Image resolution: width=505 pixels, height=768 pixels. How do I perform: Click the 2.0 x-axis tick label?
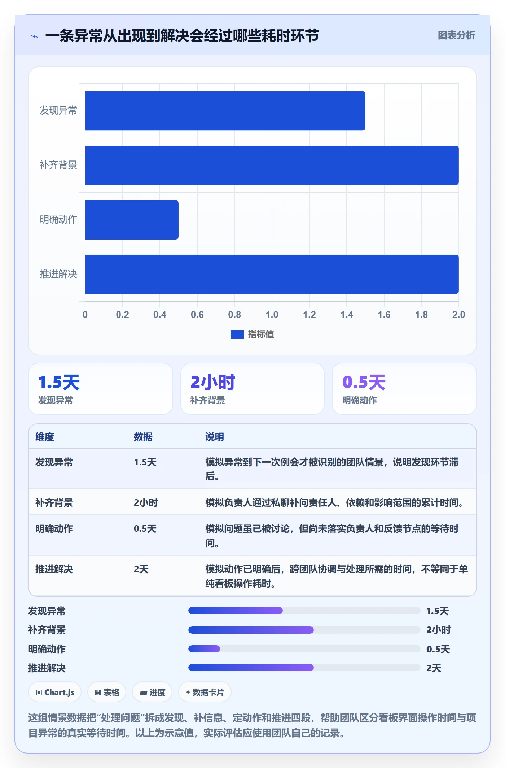[458, 315]
